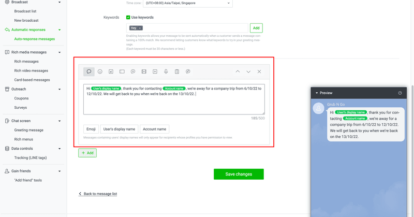414x217 pixels.
Task: Collapse the Gain friends section
Action: pyautogui.click(x=60, y=171)
